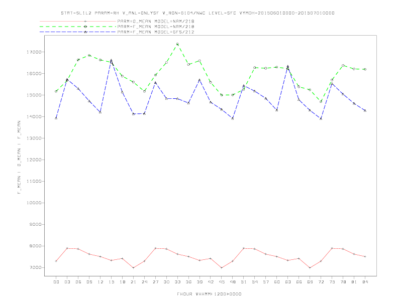Click the green line's peak marker at hour 33
Viewport: 398px width, 307px height.
pyautogui.click(x=177, y=44)
